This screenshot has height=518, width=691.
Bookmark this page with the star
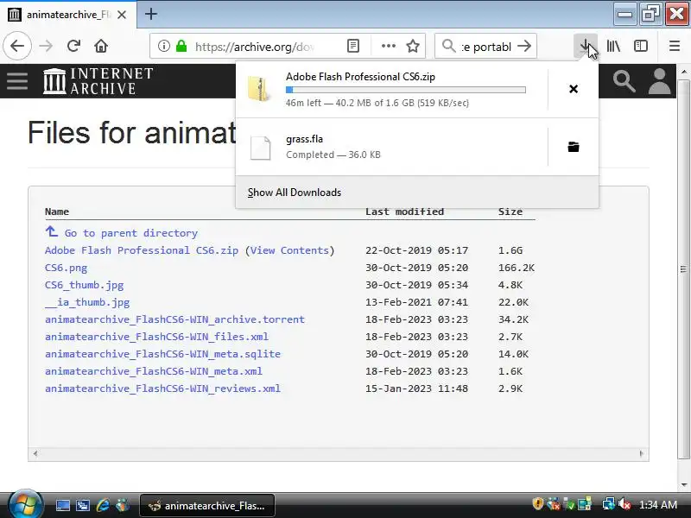[413, 46]
